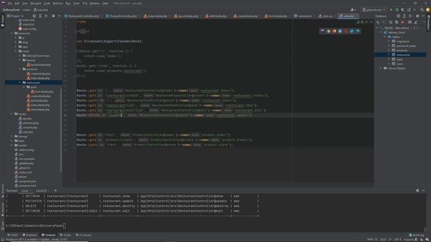This screenshot has width=431, height=242.
Task: Open in Chrome browser icon
Action: click(x=328, y=31)
